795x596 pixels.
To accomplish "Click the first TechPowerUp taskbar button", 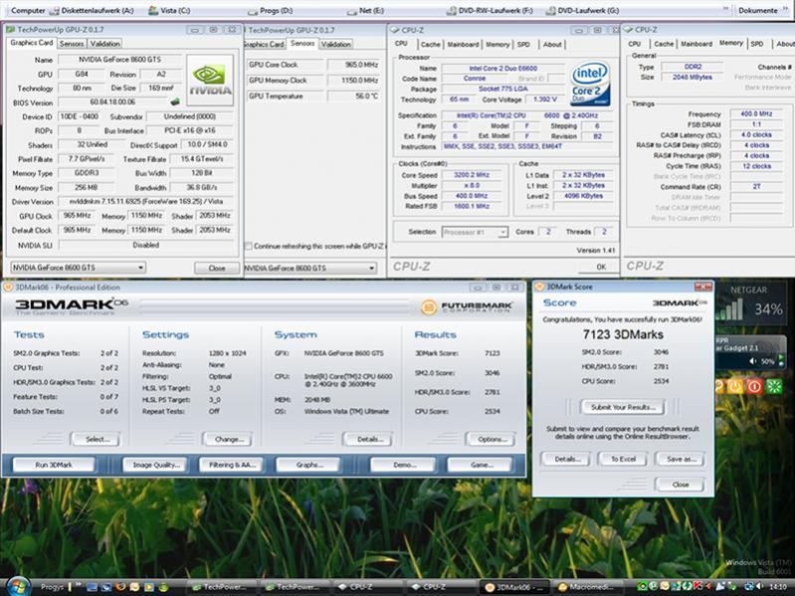I will [221, 587].
